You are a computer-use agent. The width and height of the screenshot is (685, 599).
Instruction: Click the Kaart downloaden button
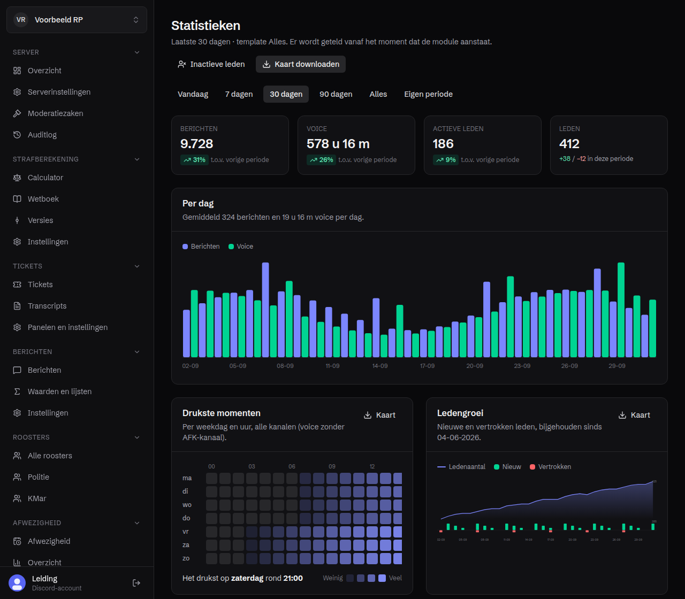pos(301,64)
